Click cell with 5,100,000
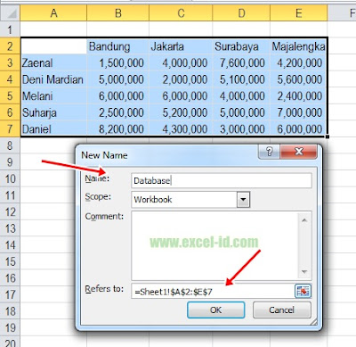Image resolution: width=356 pixels, height=347 pixels. click(x=241, y=79)
